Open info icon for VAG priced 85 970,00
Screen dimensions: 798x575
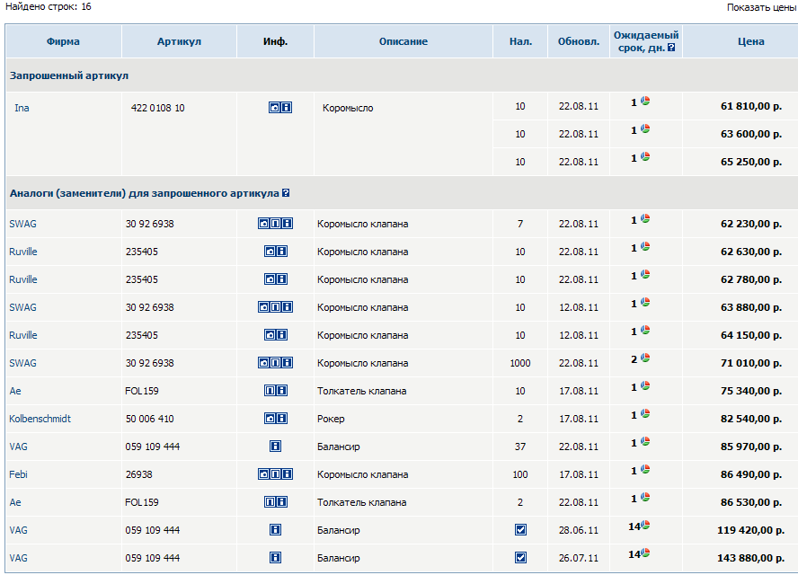(x=276, y=447)
